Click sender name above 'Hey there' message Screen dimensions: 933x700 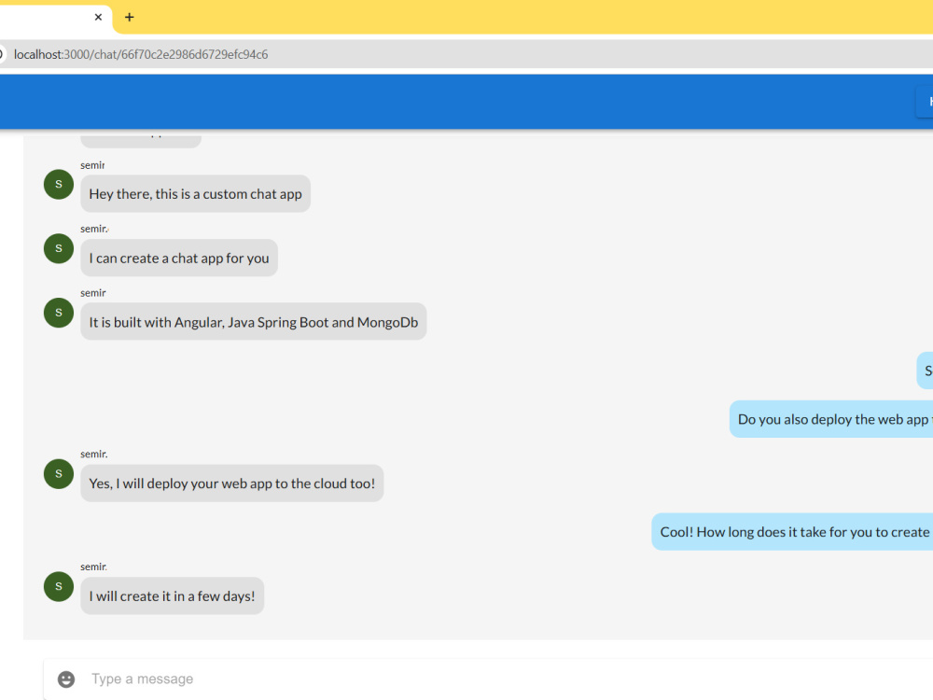(92, 165)
